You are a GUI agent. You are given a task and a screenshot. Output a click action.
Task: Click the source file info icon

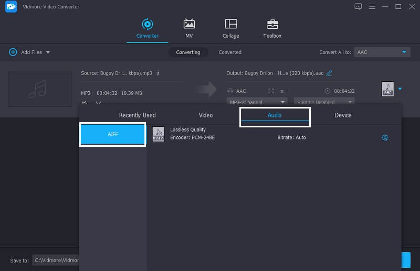point(158,73)
